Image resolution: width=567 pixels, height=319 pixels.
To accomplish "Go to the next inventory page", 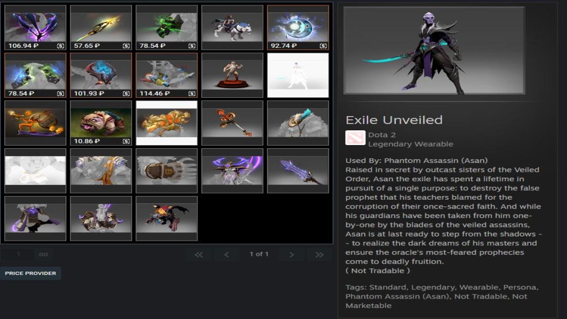I will 291,254.
